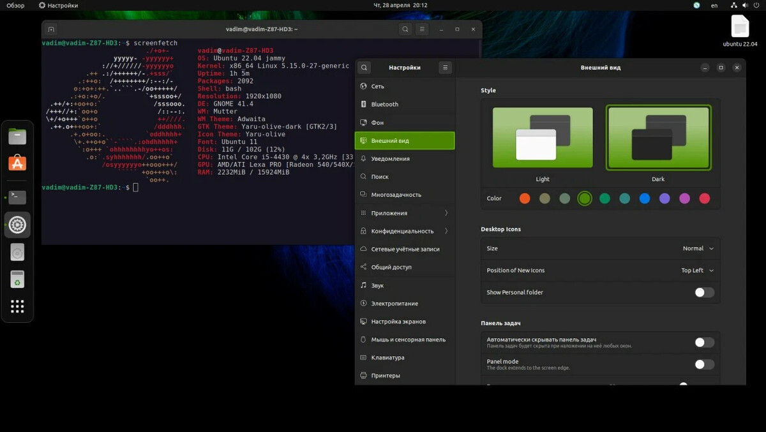Click the Terminal command prompt line

point(90,188)
